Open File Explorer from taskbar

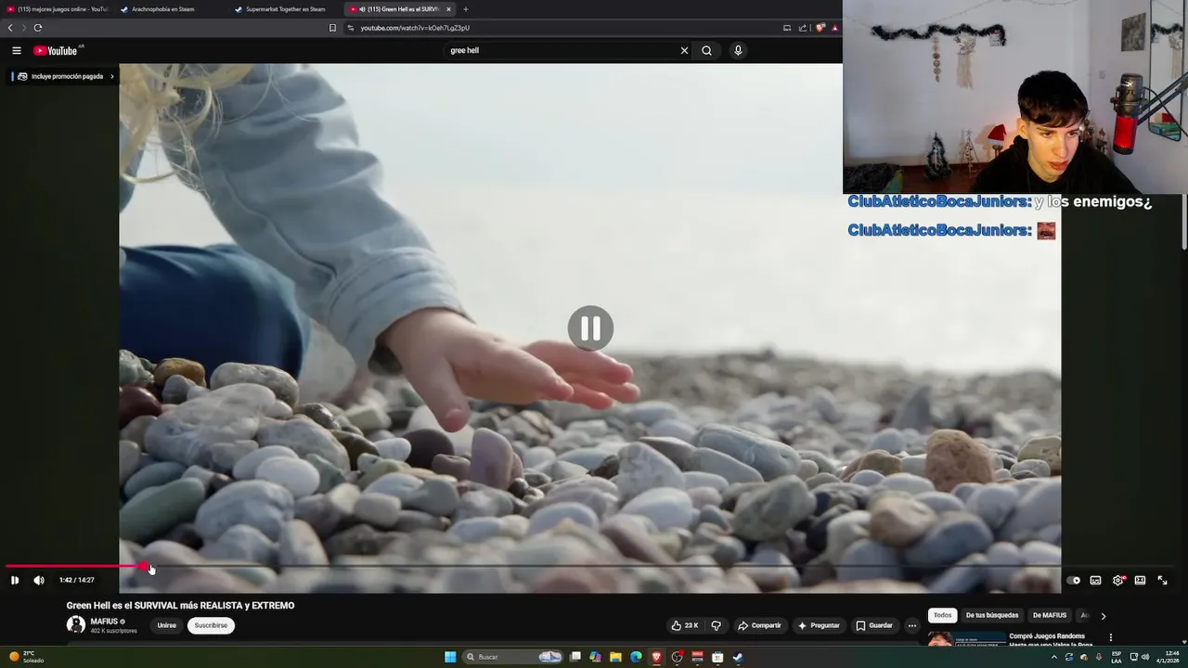pos(615,657)
